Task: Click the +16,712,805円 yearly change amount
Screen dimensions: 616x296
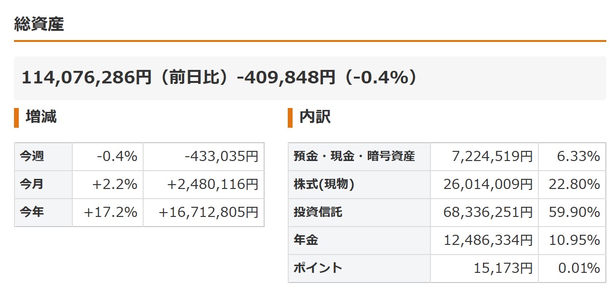Action: pos(209,212)
